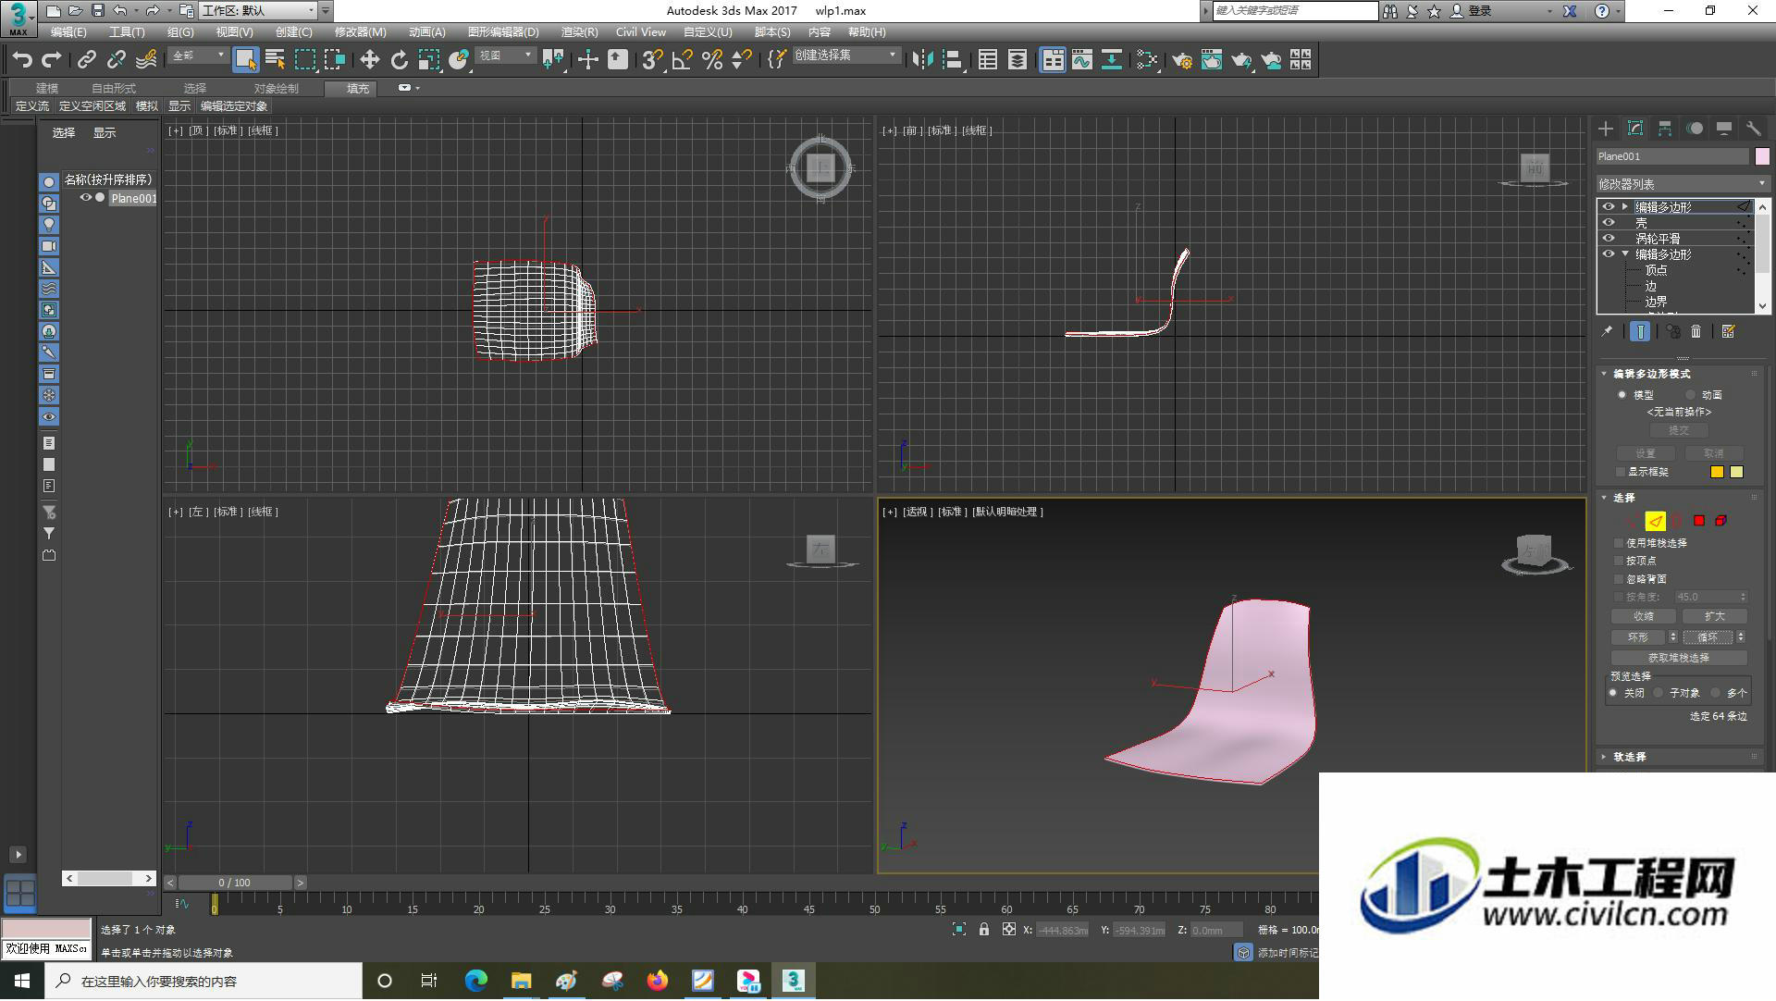1776x1001 pixels.
Task: Open Select by Name dialog
Action: pyautogui.click(x=275, y=60)
